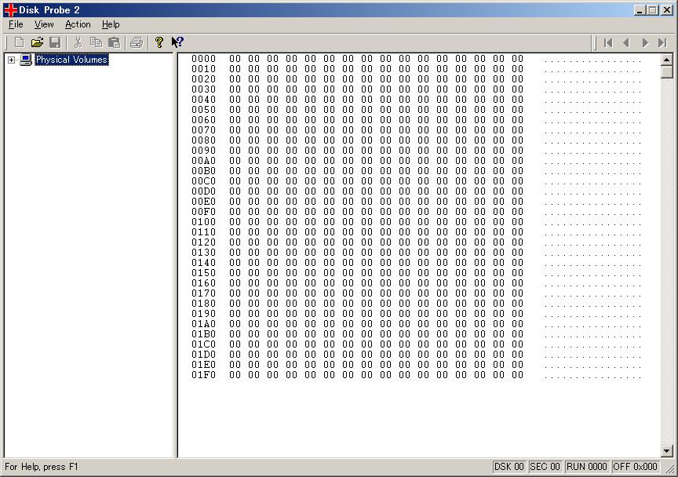Click the Copy toolbar icon
This screenshot has height=477, width=678.
(x=96, y=42)
